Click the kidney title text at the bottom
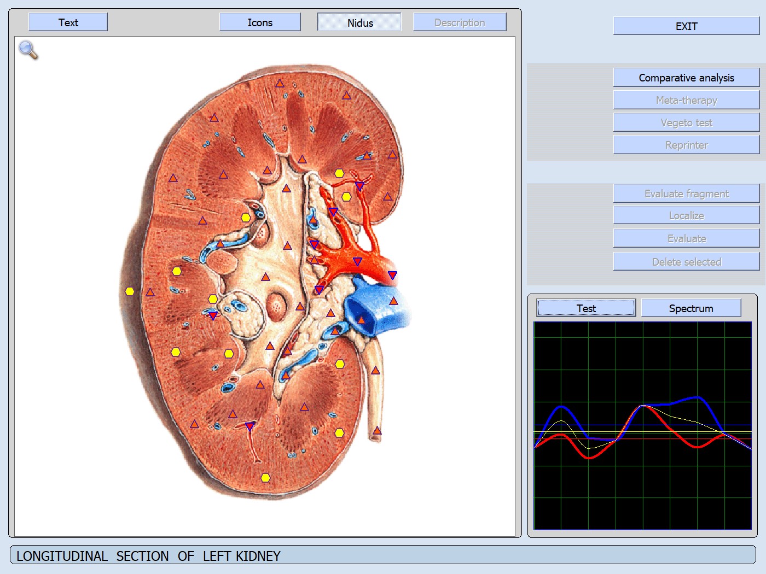This screenshot has width=766, height=574. pyautogui.click(x=148, y=556)
